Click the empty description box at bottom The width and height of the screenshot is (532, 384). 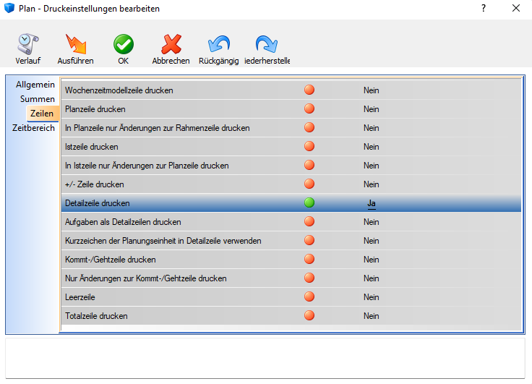(x=265, y=357)
